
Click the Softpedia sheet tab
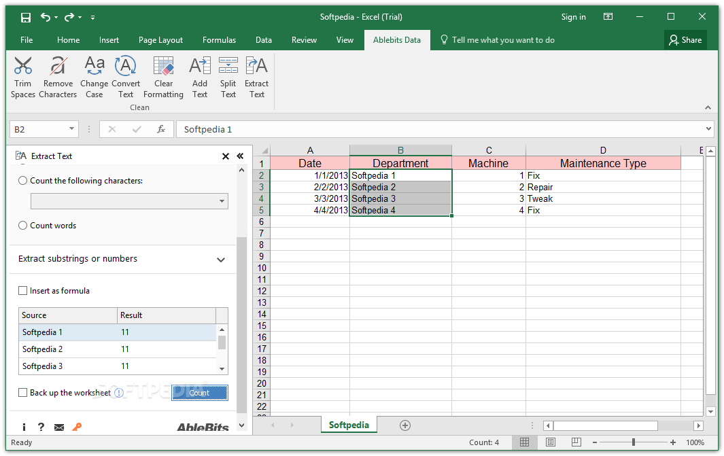[349, 425]
